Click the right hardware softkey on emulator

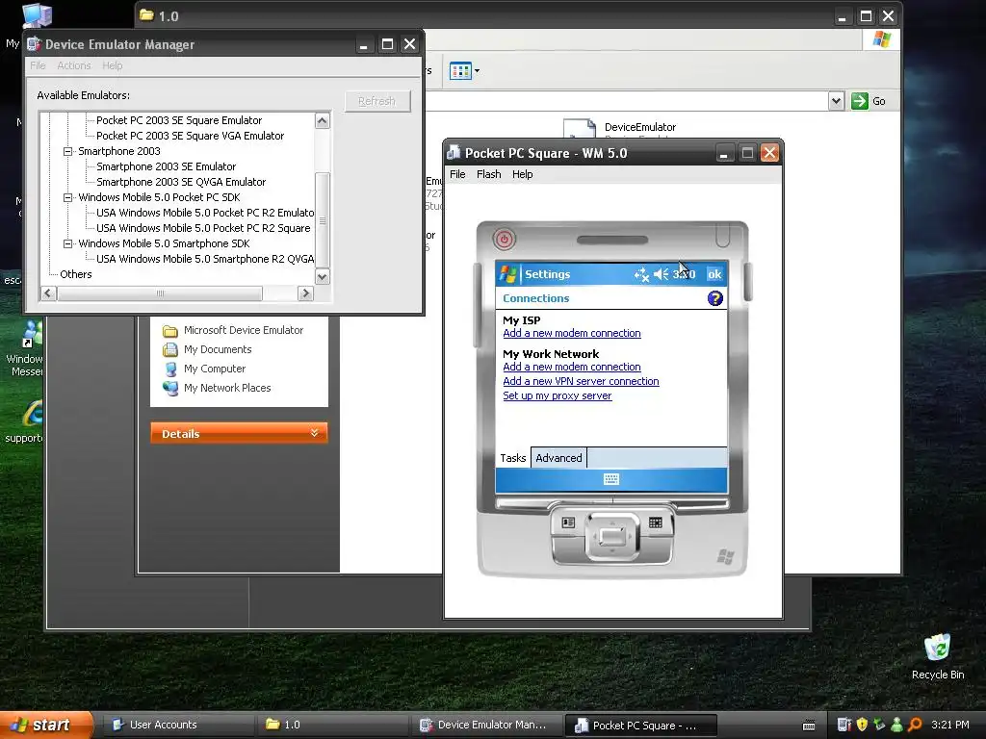(x=655, y=522)
